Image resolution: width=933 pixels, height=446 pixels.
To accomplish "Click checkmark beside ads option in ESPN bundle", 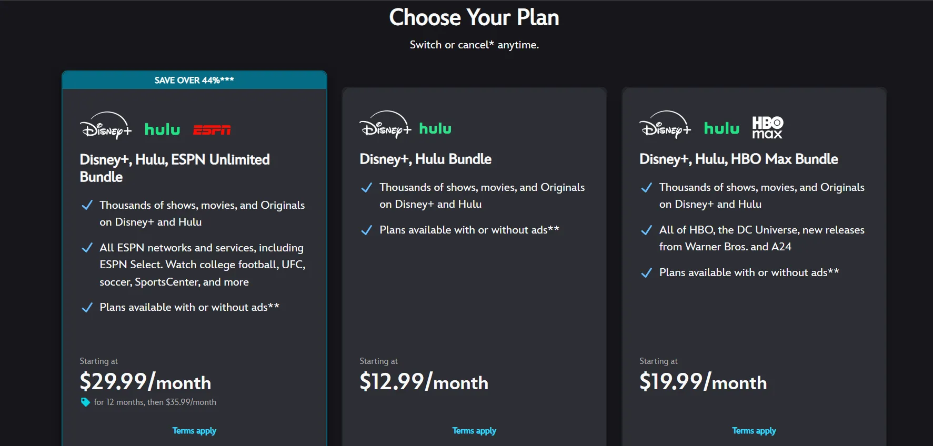I will click(87, 308).
